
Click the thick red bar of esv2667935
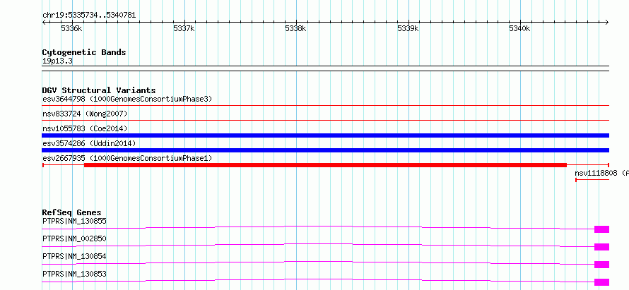point(325,165)
